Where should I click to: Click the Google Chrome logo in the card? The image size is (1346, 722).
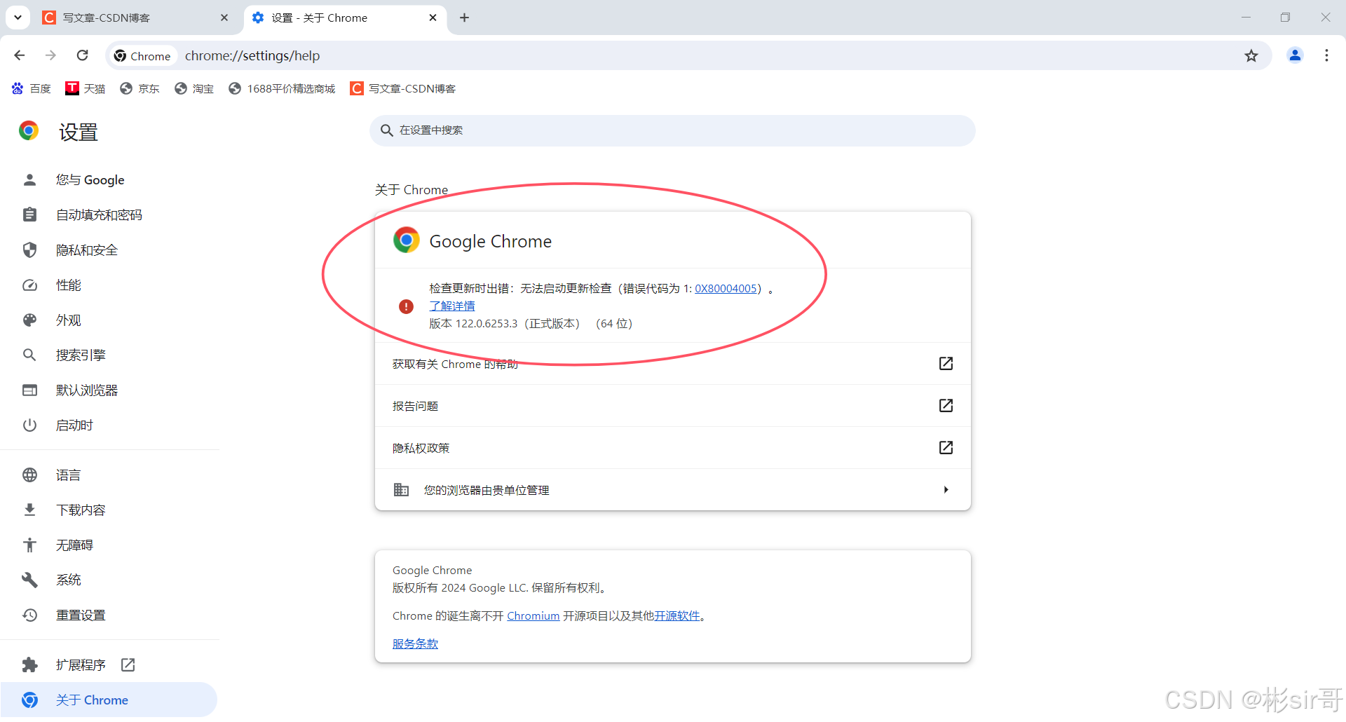406,240
